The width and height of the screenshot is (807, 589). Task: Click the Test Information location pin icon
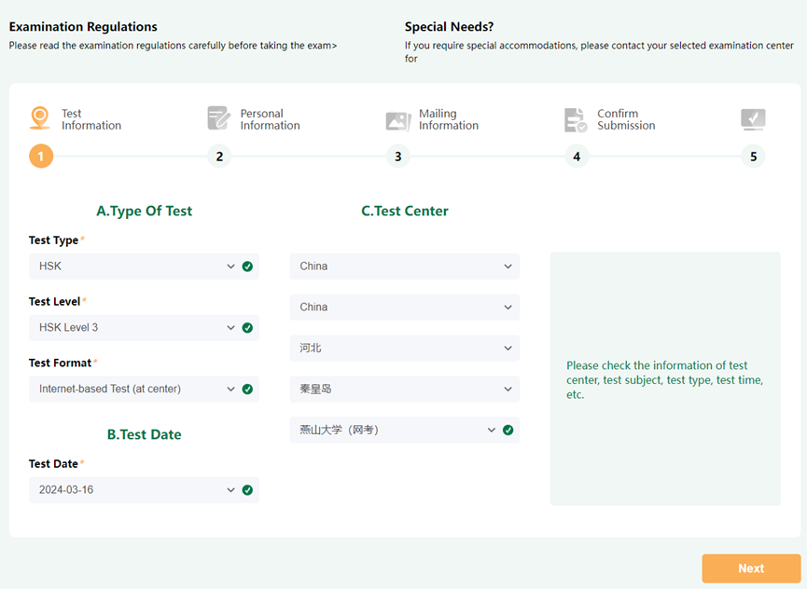[x=40, y=118]
